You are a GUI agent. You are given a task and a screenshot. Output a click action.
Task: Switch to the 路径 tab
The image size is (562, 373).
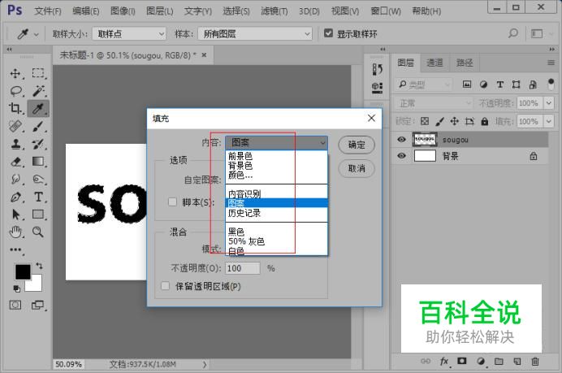click(x=465, y=63)
